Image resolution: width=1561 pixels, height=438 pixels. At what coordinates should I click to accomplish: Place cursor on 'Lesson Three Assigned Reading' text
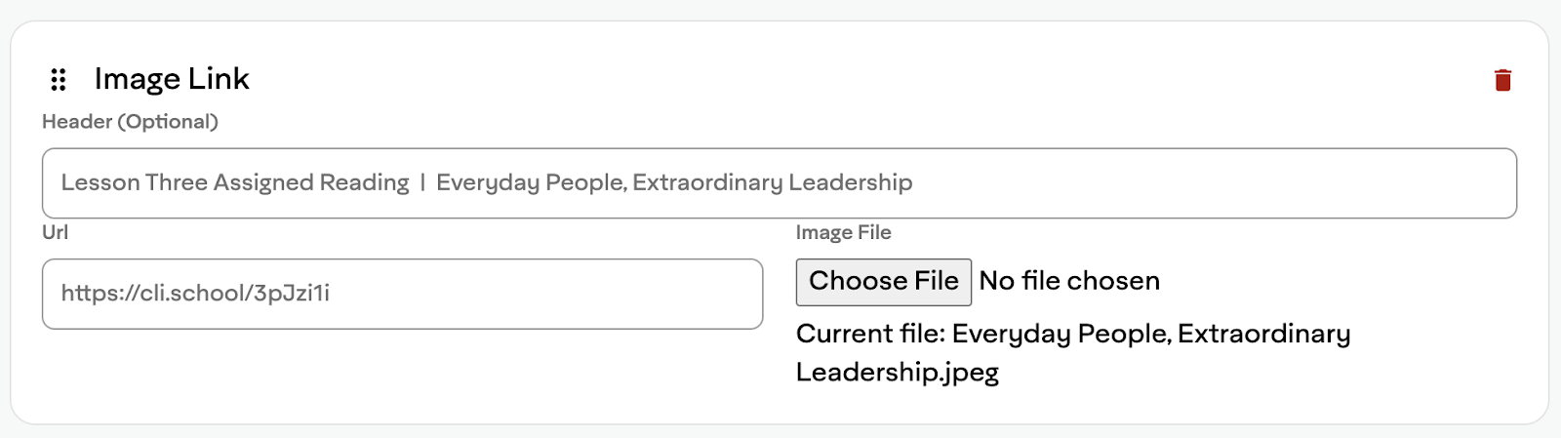coord(235,183)
